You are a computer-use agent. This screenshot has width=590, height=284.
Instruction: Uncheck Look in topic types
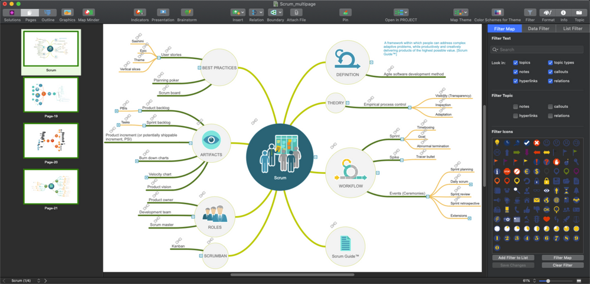click(550, 62)
